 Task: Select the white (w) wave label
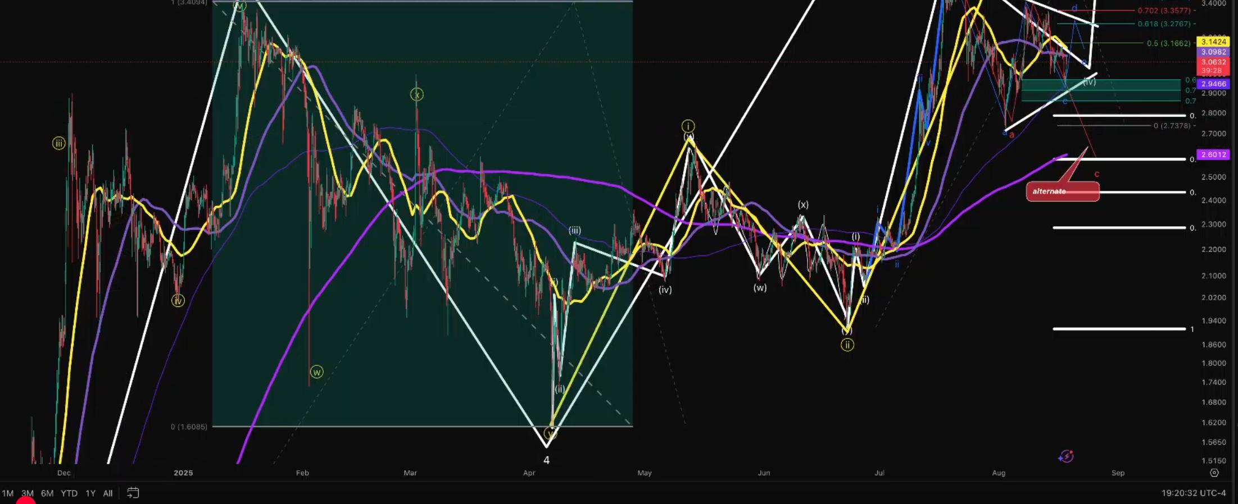(760, 288)
